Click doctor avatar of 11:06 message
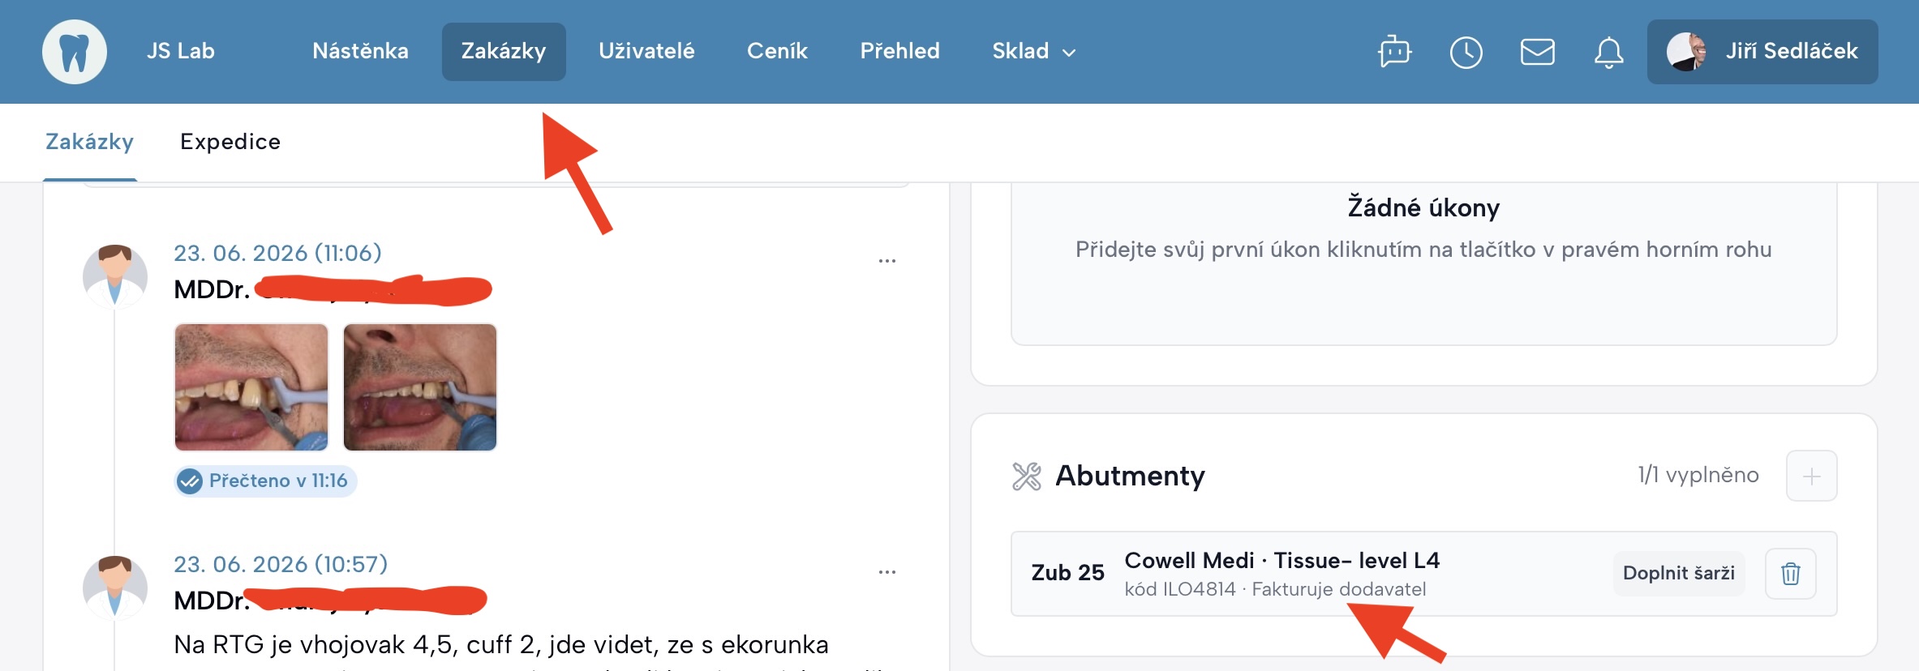 115,276
